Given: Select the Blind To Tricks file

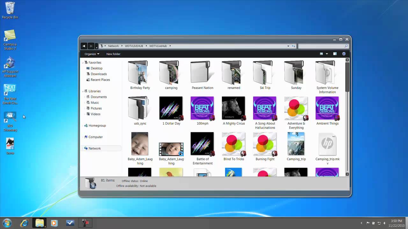Looking at the screenshot, I should point(234,144).
